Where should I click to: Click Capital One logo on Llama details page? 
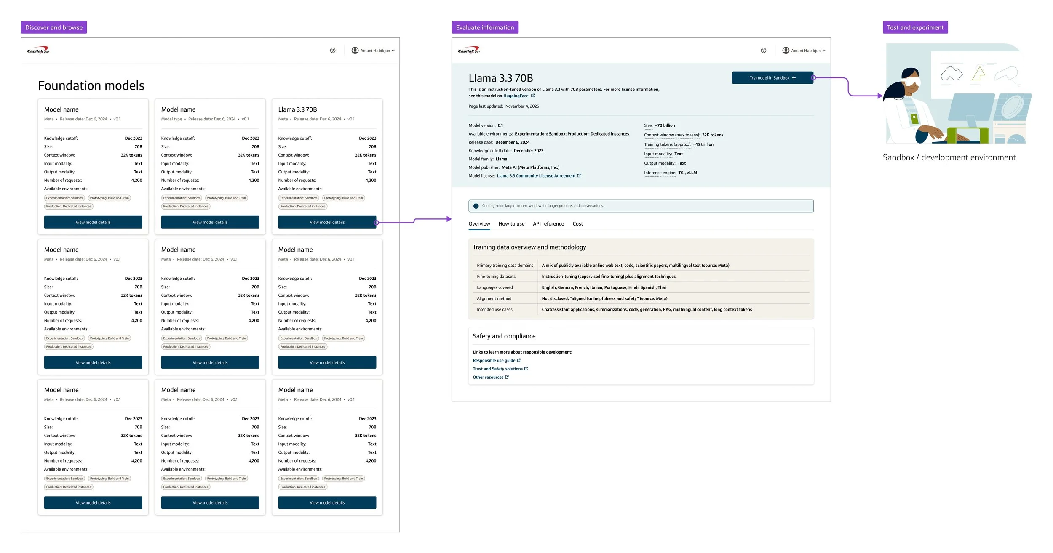pos(469,51)
